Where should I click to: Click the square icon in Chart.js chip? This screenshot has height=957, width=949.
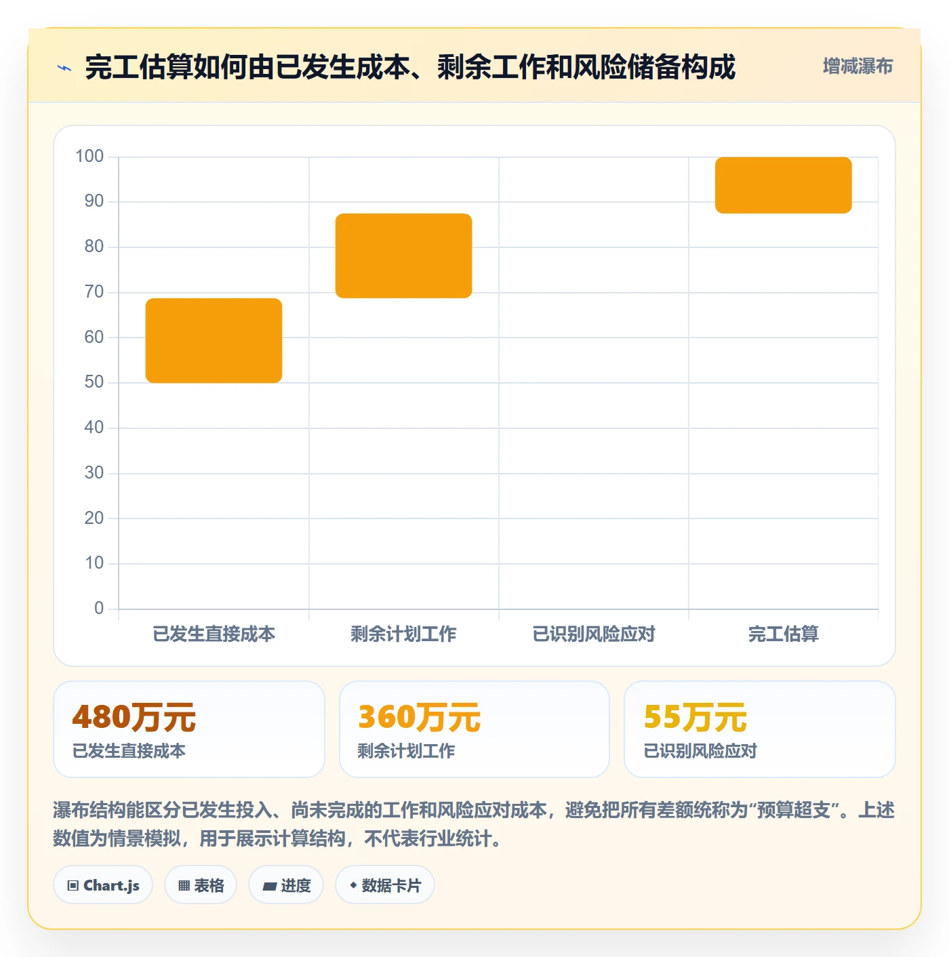pos(73,885)
